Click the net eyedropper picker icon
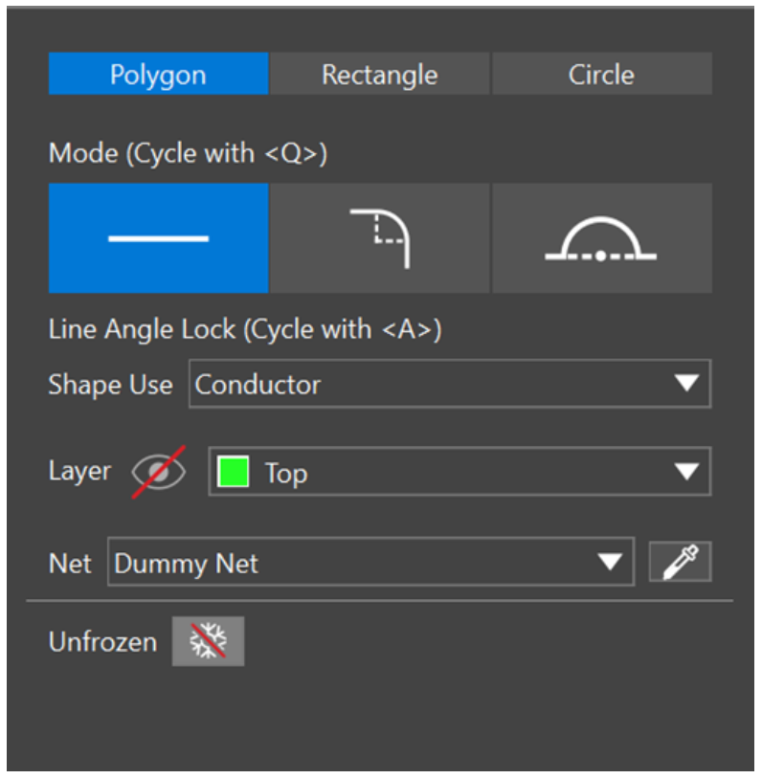 [x=680, y=562]
